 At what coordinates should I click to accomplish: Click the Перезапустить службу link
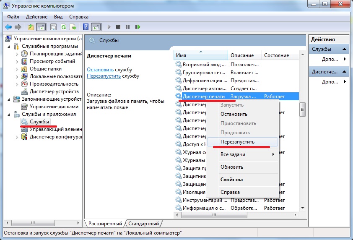(x=104, y=76)
